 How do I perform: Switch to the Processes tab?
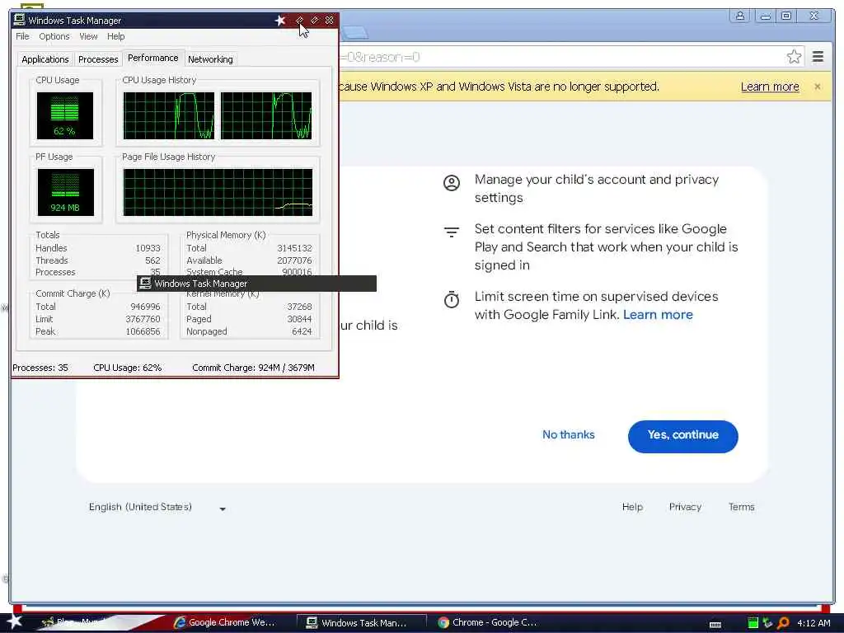point(98,59)
